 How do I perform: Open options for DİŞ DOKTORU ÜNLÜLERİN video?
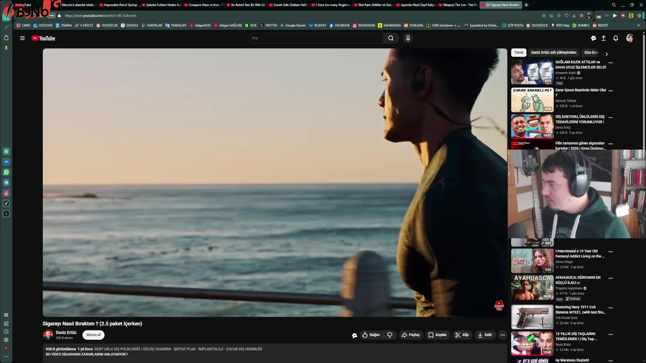[611, 117]
